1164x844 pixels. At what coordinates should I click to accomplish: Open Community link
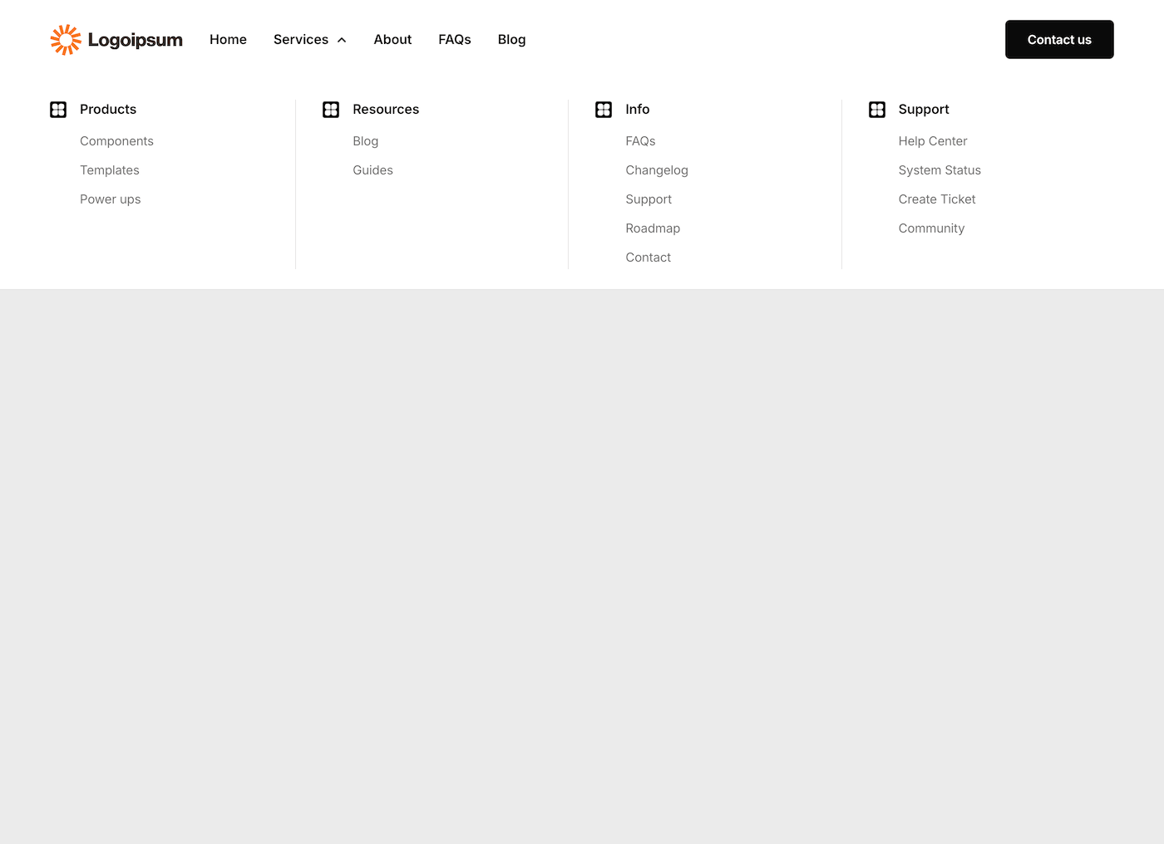[931, 228]
